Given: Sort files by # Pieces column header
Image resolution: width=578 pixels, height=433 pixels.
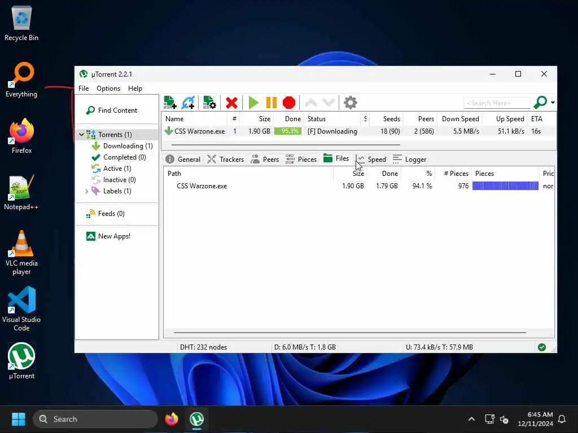Looking at the screenshot, I should point(455,174).
